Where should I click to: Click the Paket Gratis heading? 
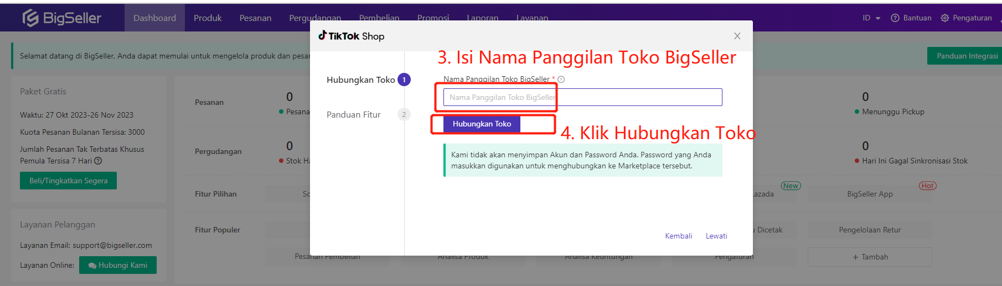pyautogui.click(x=43, y=92)
